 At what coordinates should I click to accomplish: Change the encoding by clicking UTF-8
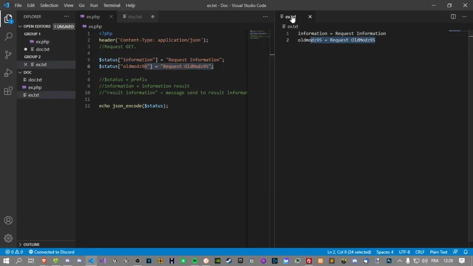[404, 252]
